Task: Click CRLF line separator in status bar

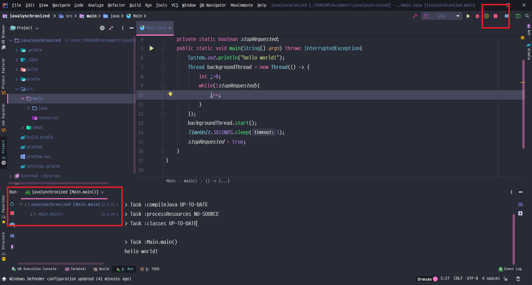Action: coord(458,278)
